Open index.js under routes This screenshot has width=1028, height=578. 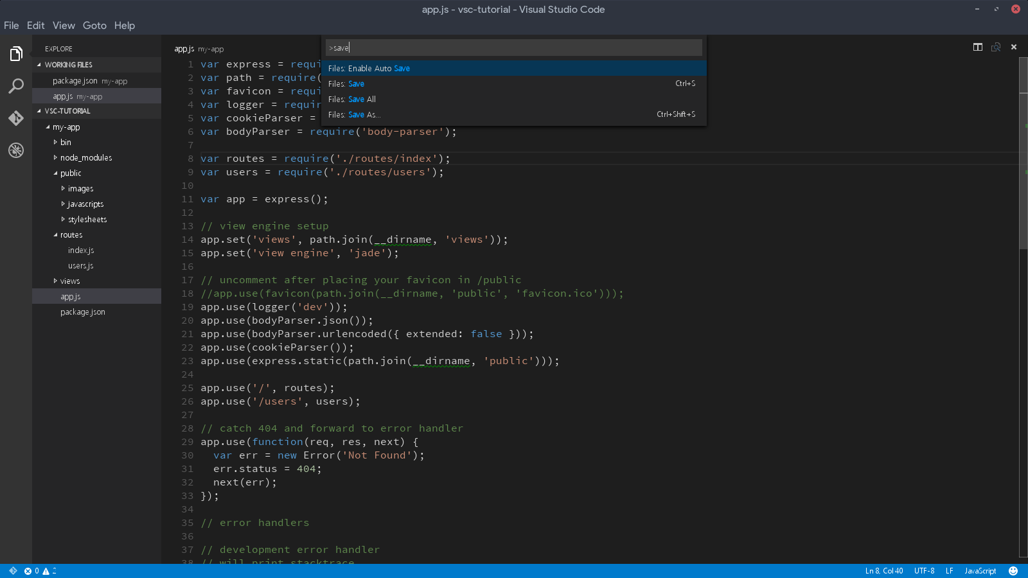click(96, 250)
